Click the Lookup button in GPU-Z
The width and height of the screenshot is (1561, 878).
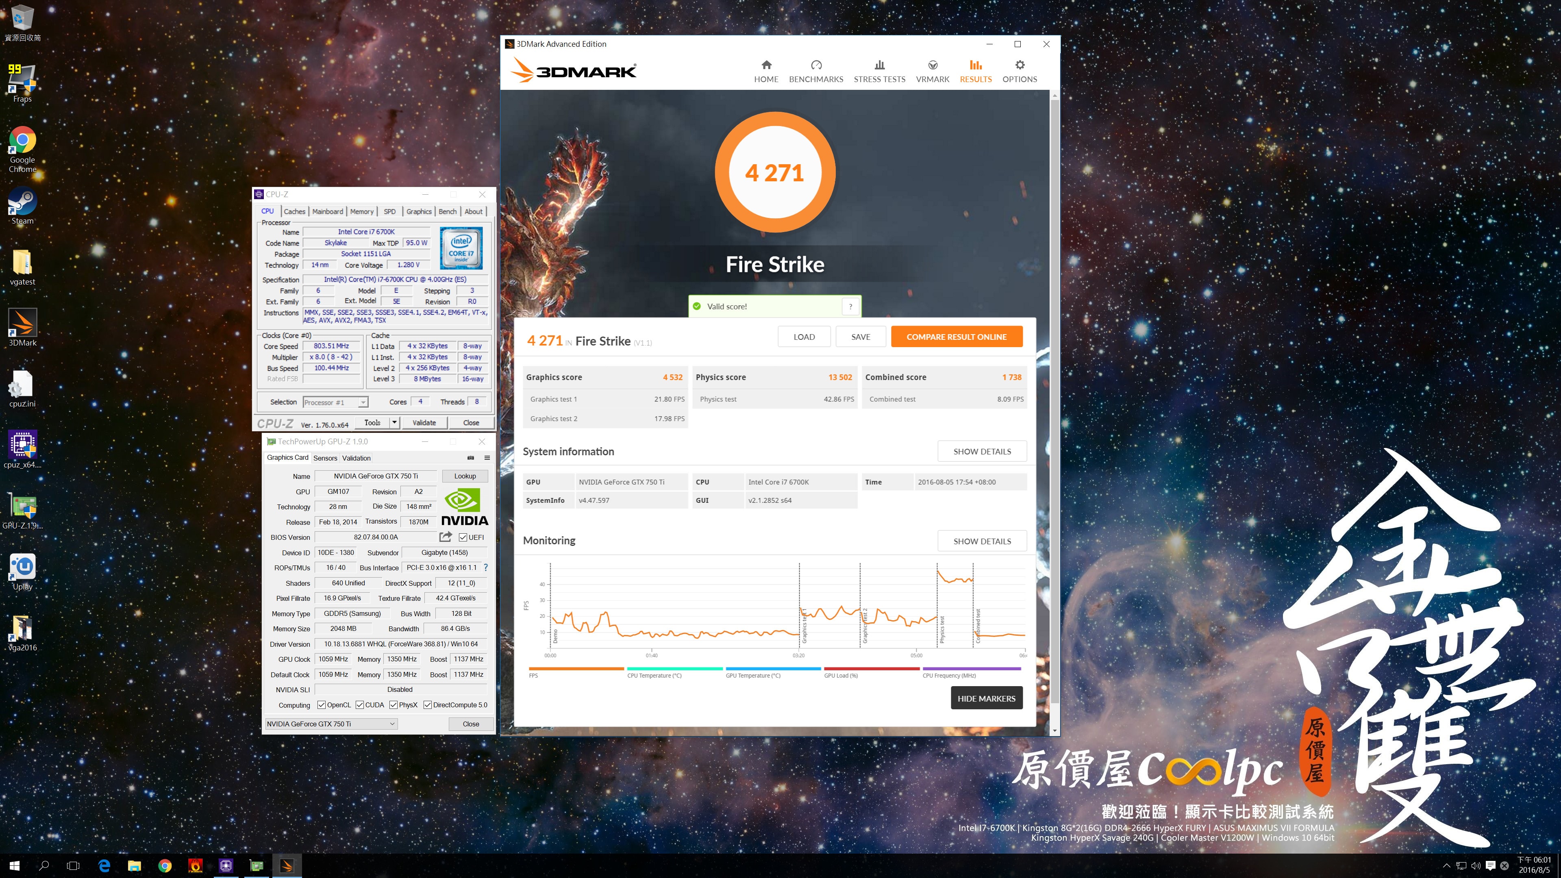pos(465,476)
